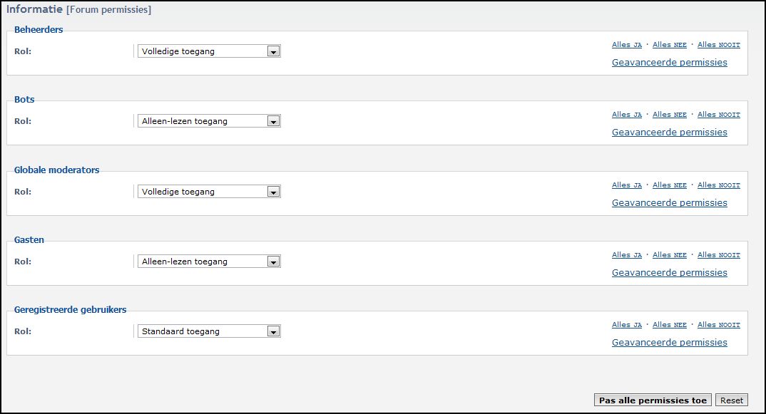The height and width of the screenshot is (414, 766).
Task: Expand Geregistreerde gebruikers role dropdown
Action: (x=208, y=331)
